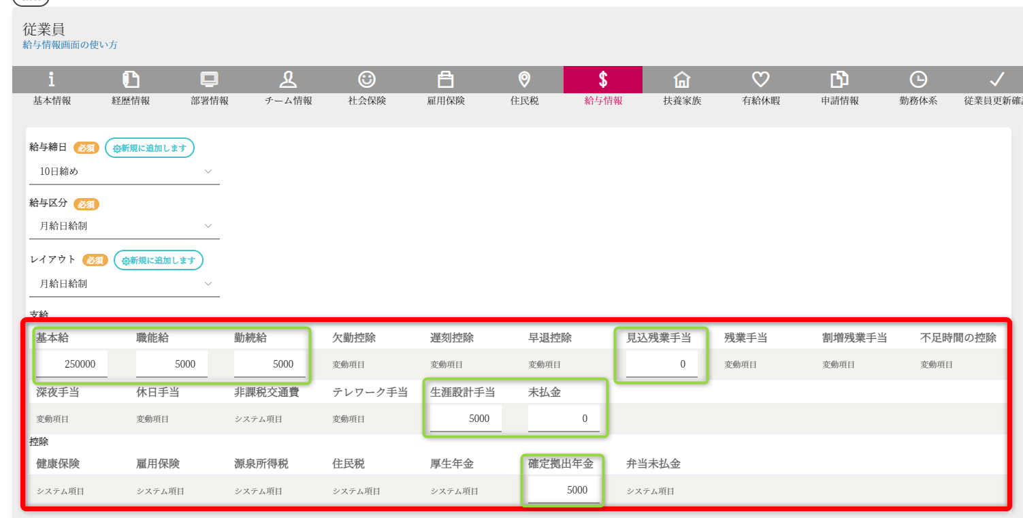Open the 給与区分 dropdown
This screenshot has width=1023, height=518.
125,226
